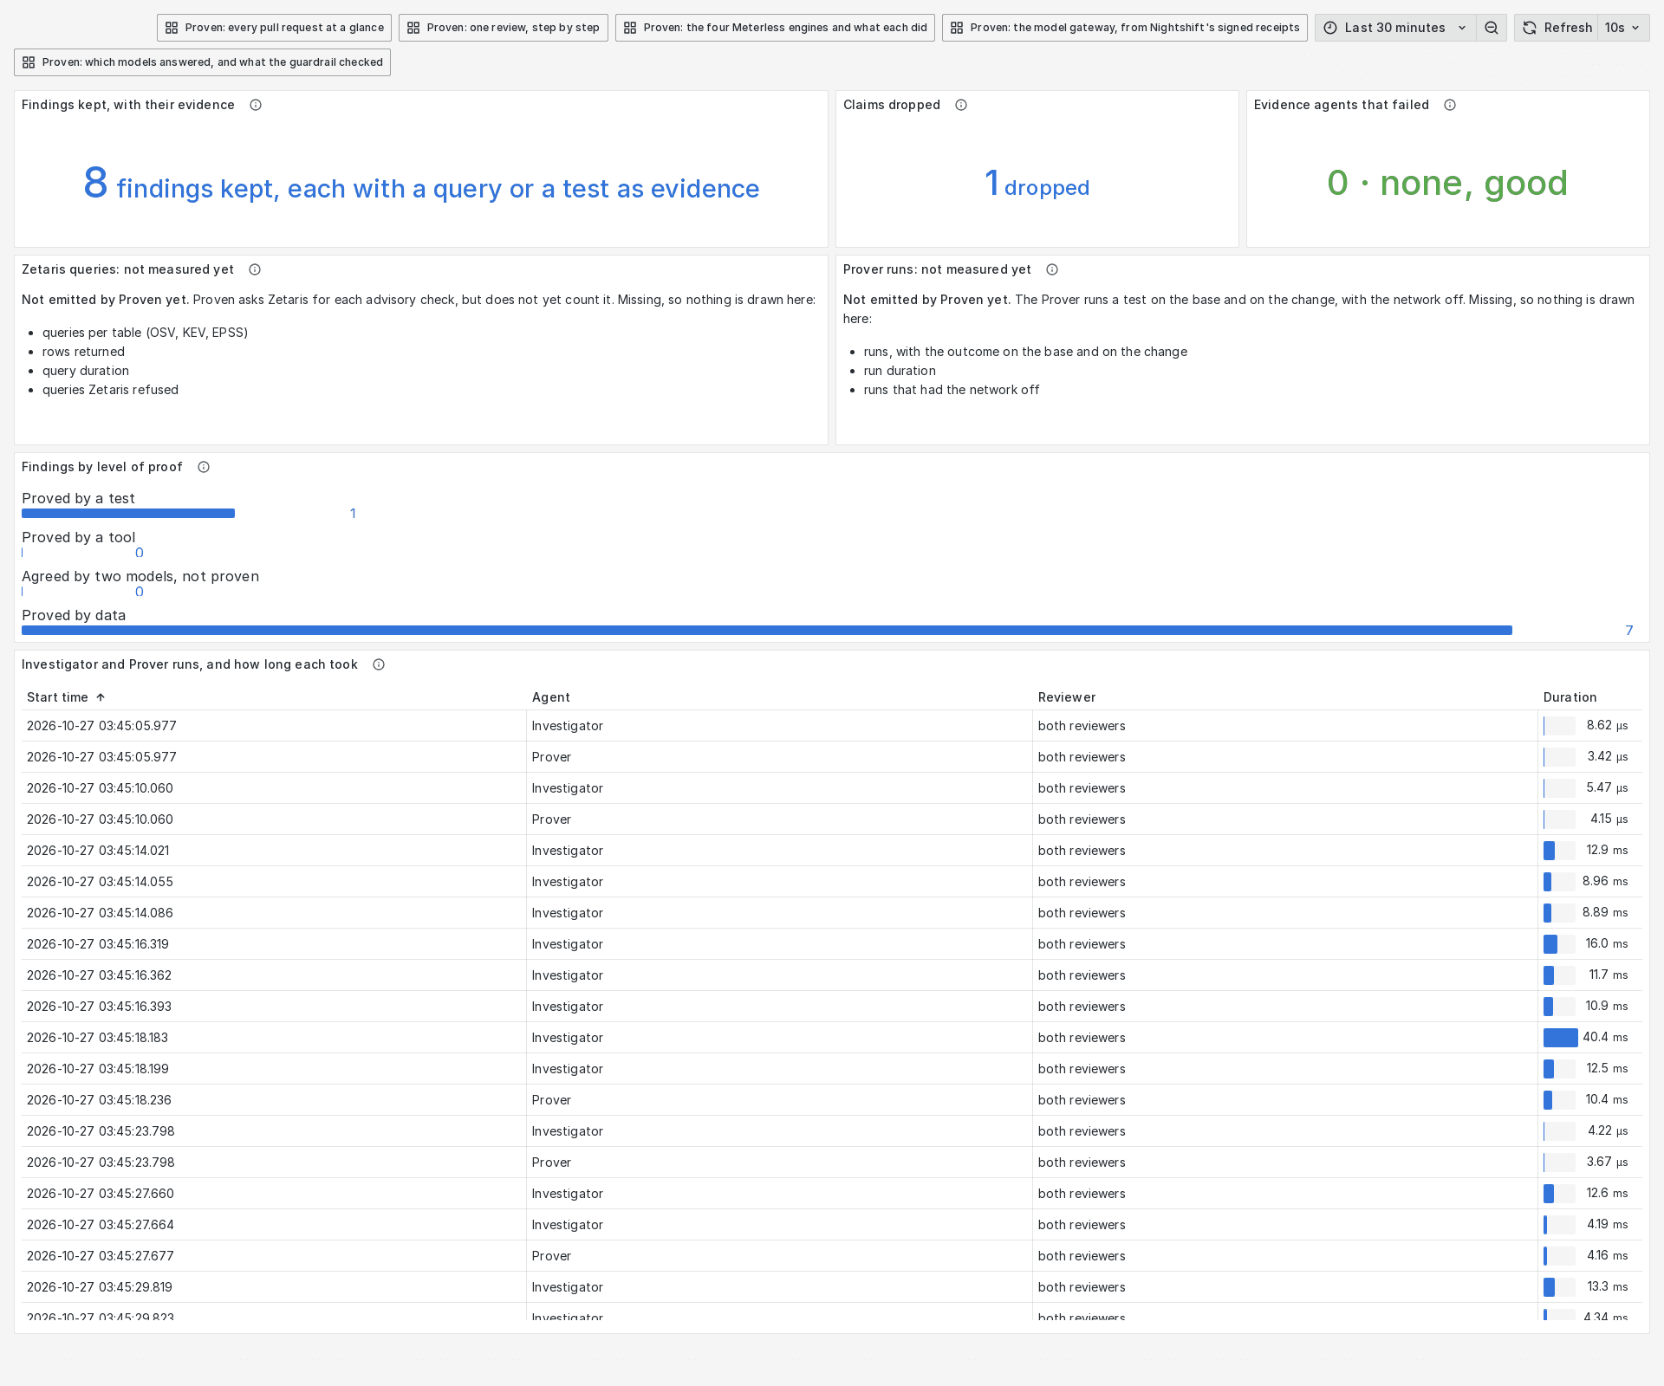Click info icon beside Evidence agents that failed
The height and width of the screenshot is (1386, 1664).
pos(1450,105)
